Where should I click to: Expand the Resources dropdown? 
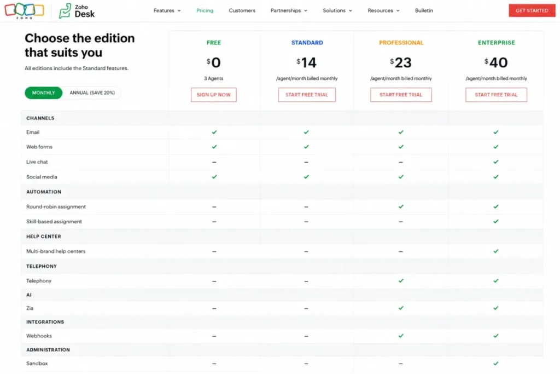pos(383,11)
